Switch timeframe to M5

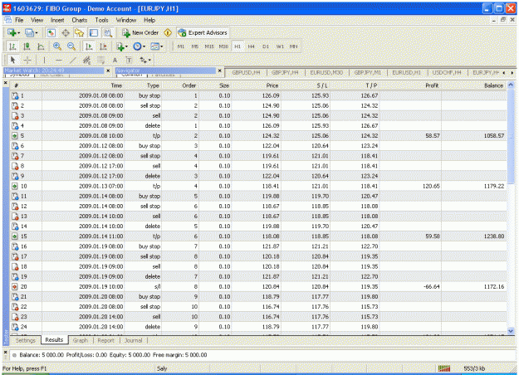[195, 46]
